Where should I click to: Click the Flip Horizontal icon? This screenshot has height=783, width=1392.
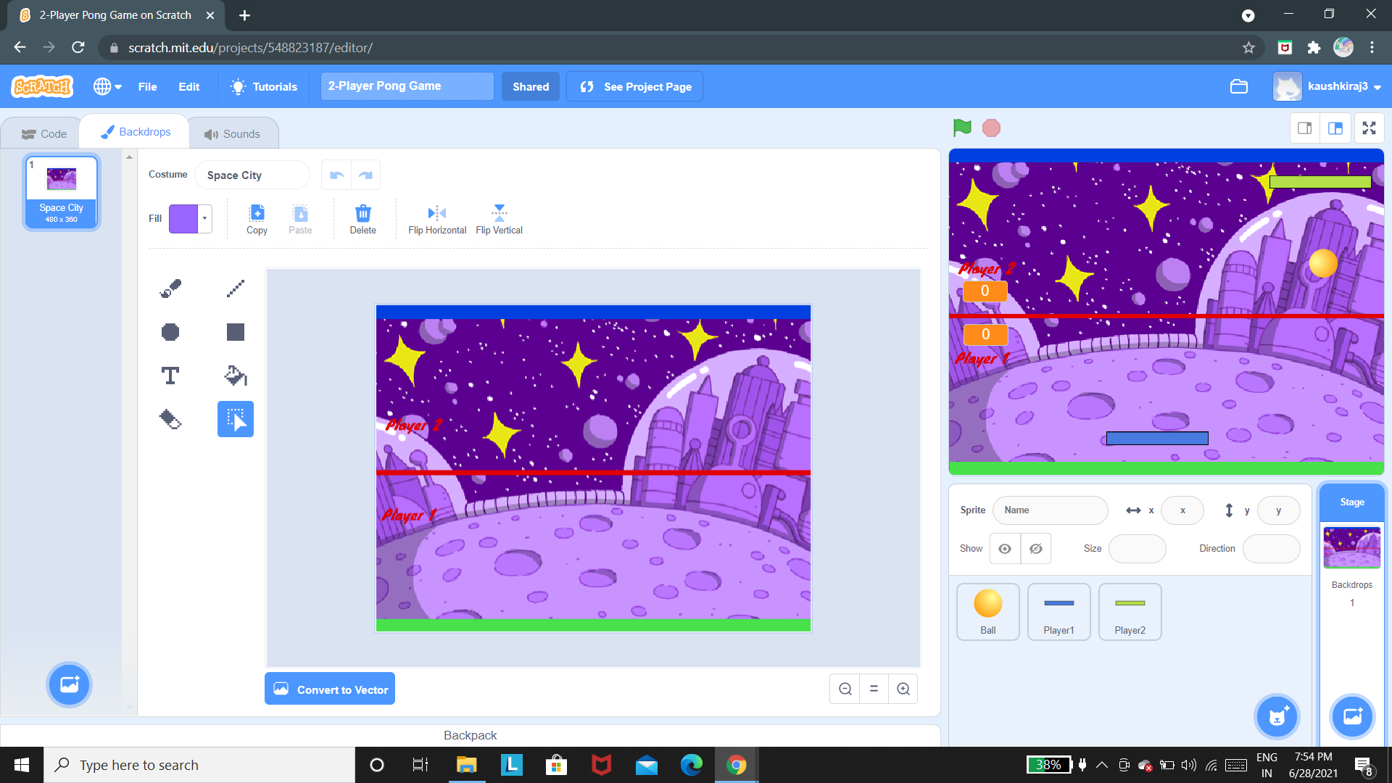click(x=436, y=213)
